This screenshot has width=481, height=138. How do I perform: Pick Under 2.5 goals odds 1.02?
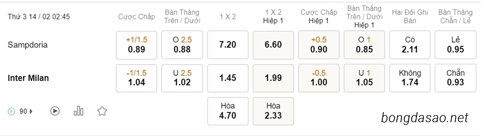click(182, 78)
